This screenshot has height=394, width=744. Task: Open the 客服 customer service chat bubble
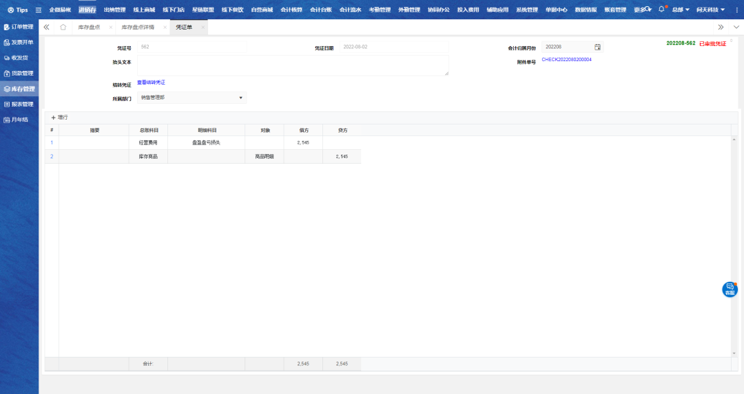pos(730,289)
